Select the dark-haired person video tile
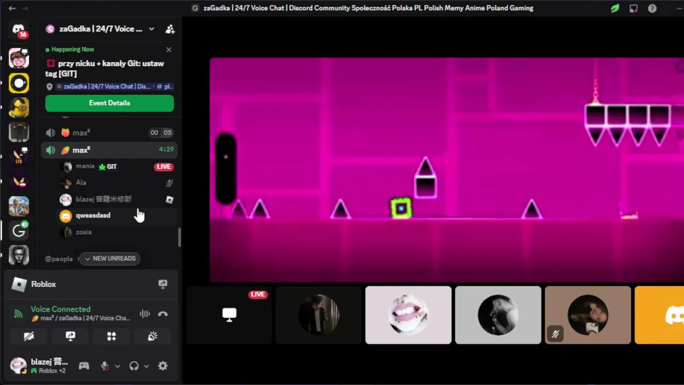The height and width of the screenshot is (385, 684). [318, 315]
